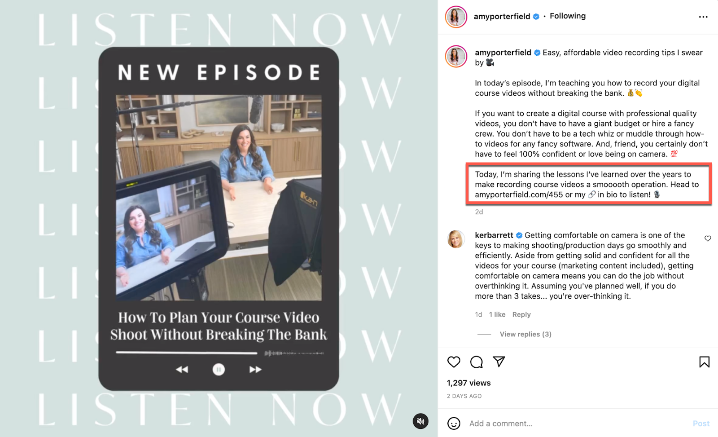
Task: Click the episode progress bar
Action: click(x=219, y=353)
